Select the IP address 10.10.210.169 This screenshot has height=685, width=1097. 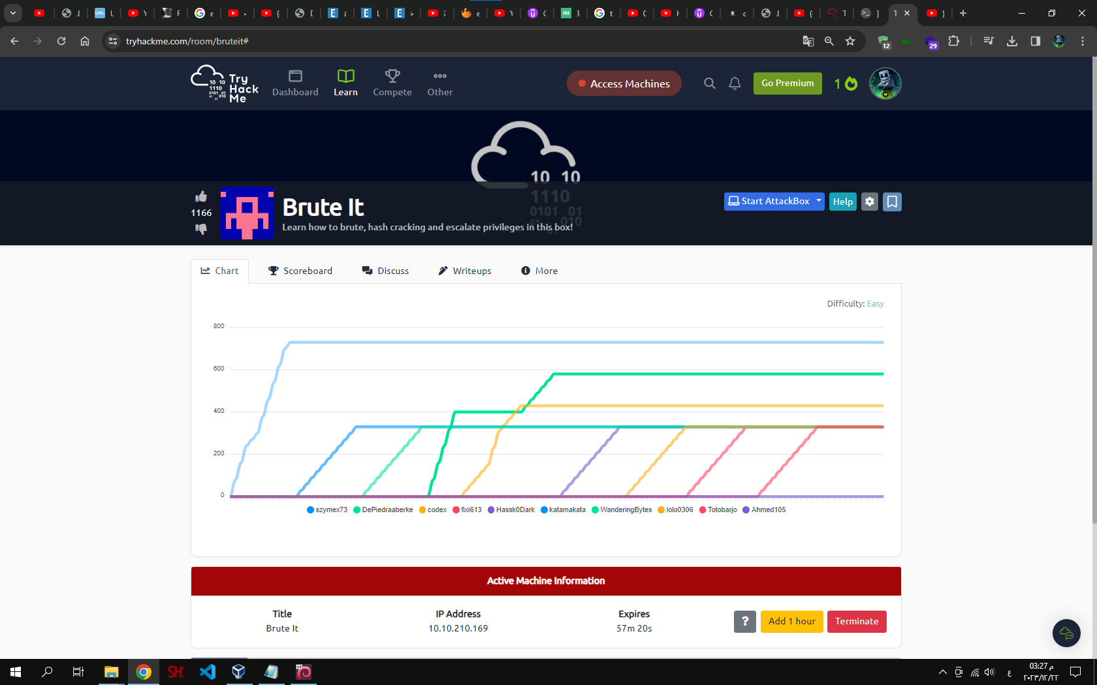[458, 629]
